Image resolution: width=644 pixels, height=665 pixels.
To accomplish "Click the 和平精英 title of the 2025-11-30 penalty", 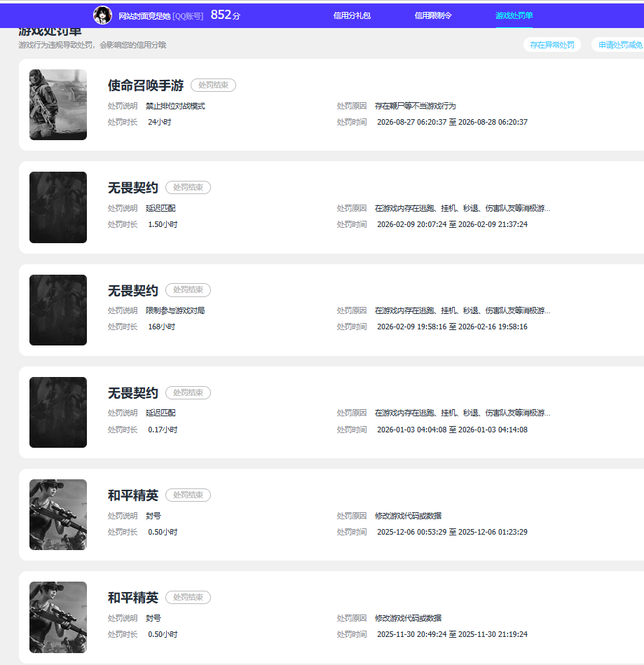I will 132,597.
